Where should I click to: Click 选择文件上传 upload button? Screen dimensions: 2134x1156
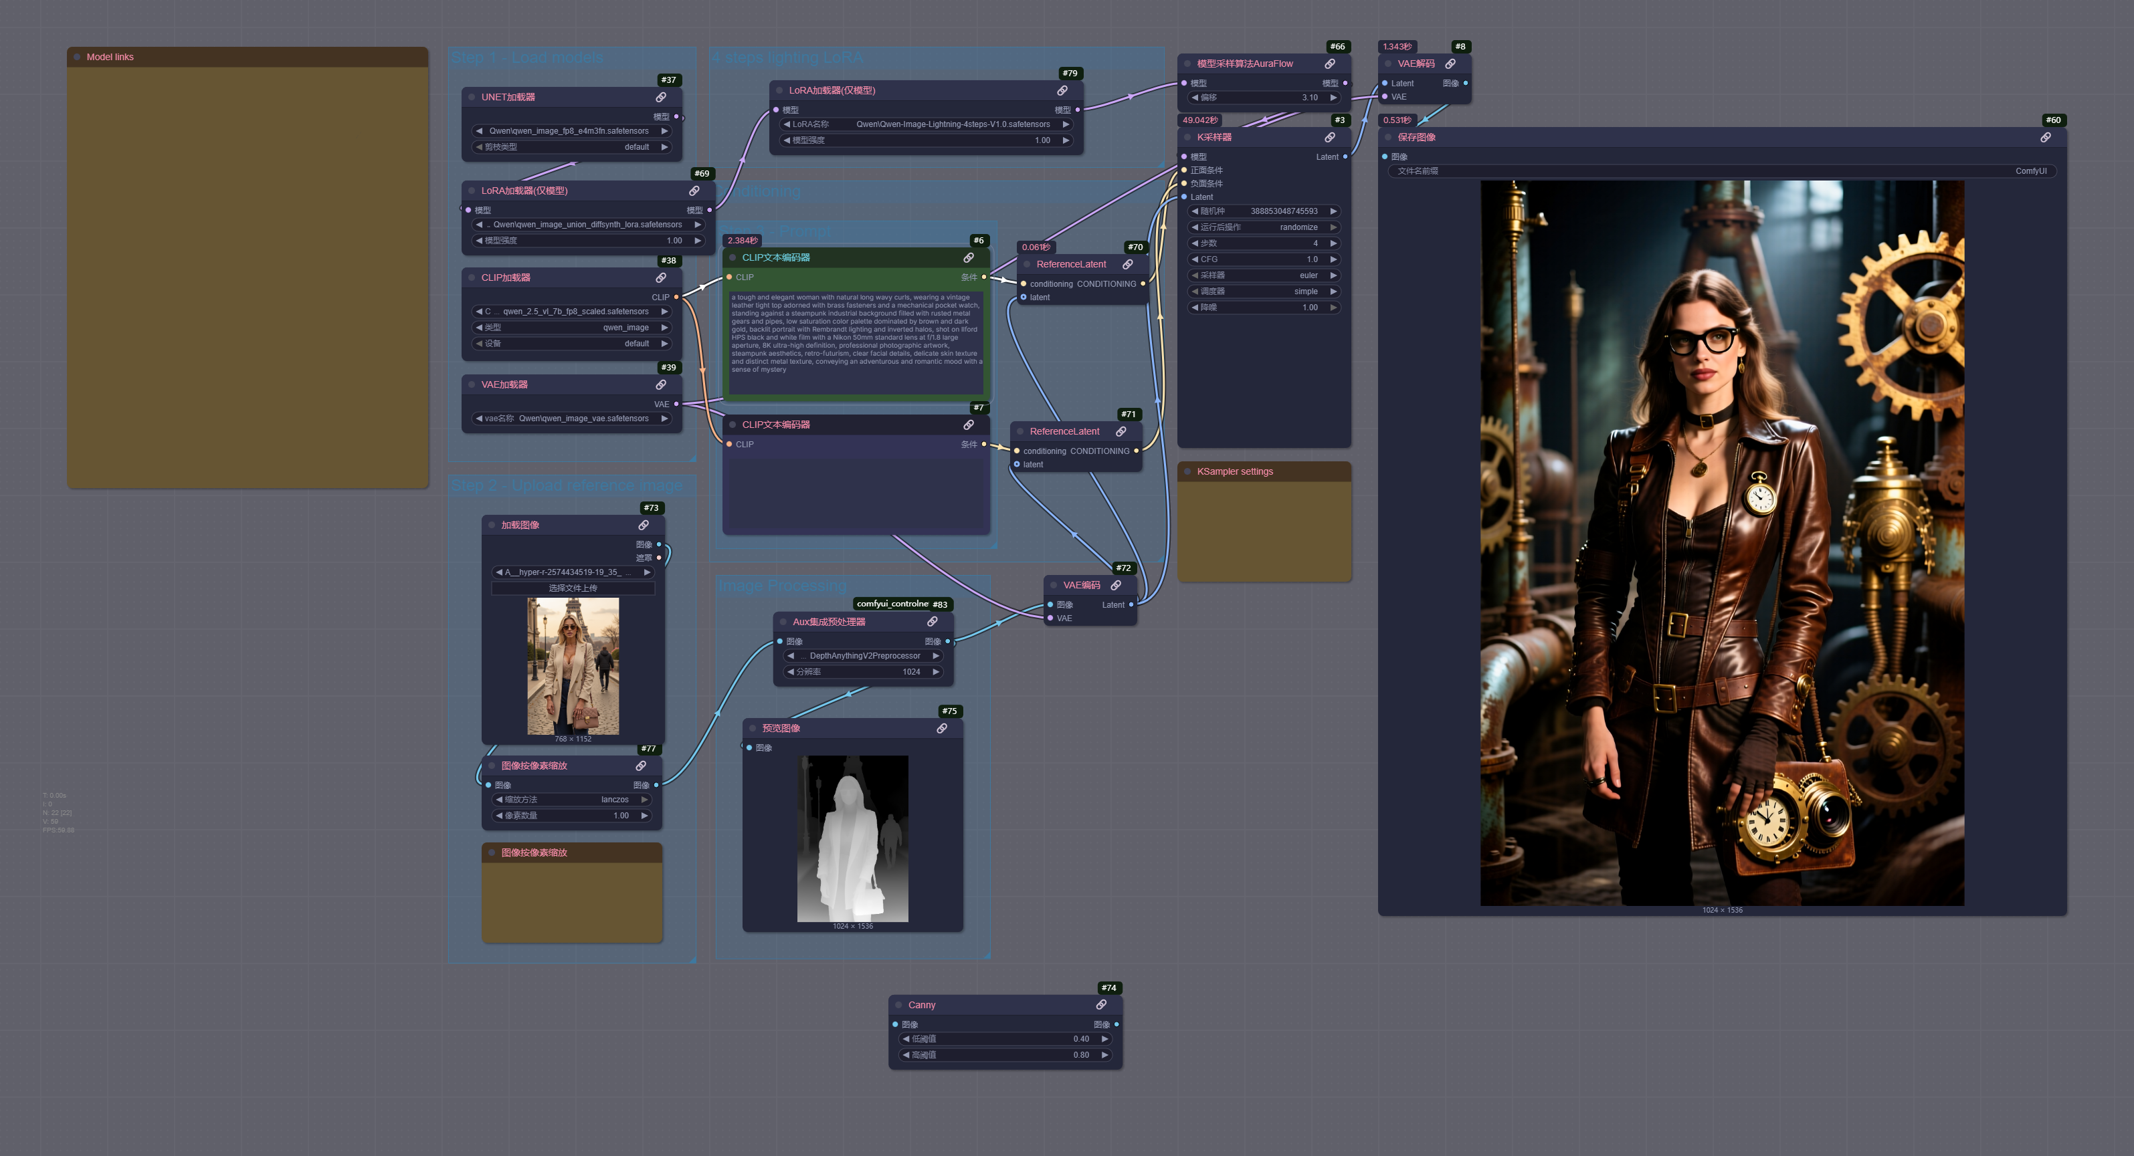(x=573, y=589)
